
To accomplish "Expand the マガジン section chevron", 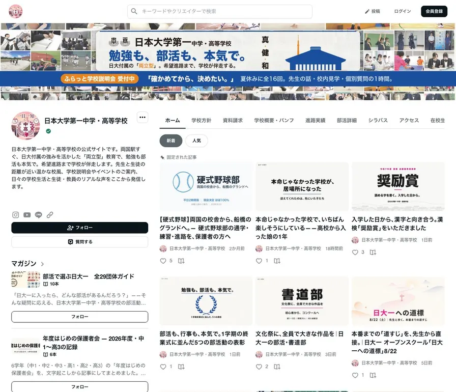I will pos(42,264).
